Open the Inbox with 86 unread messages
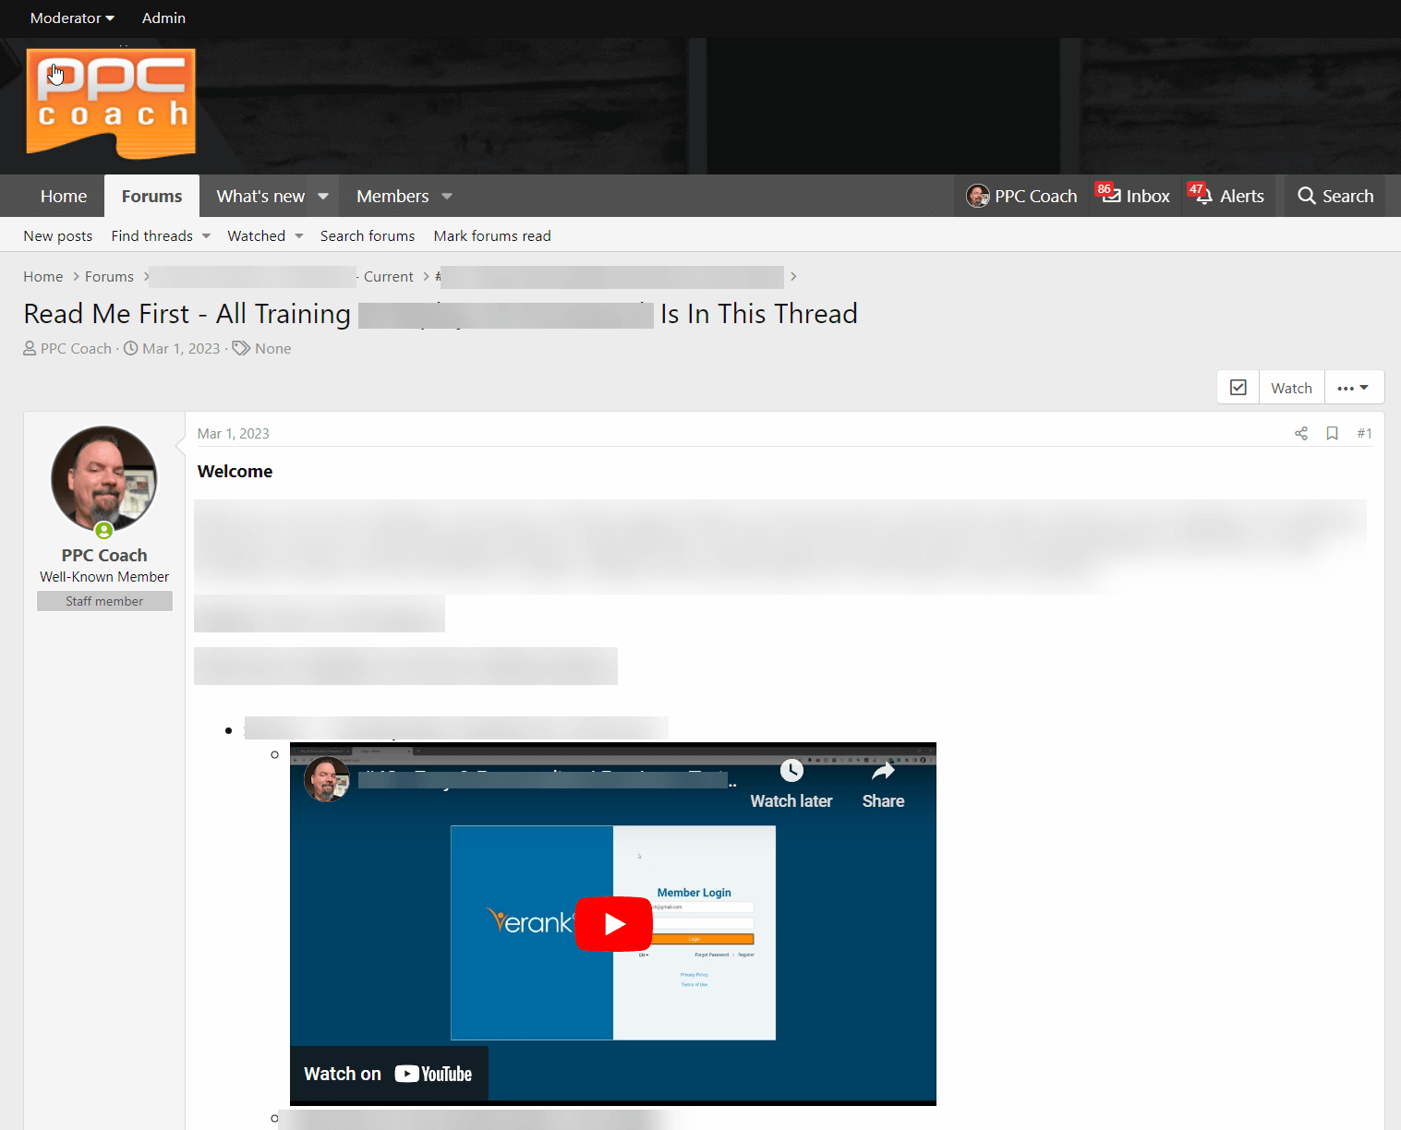 point(1133,196)
